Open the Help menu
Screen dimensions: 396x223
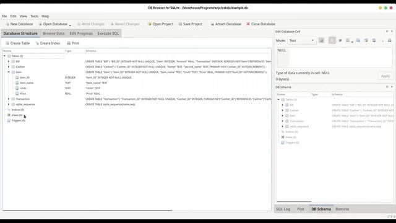coord(45,16)
